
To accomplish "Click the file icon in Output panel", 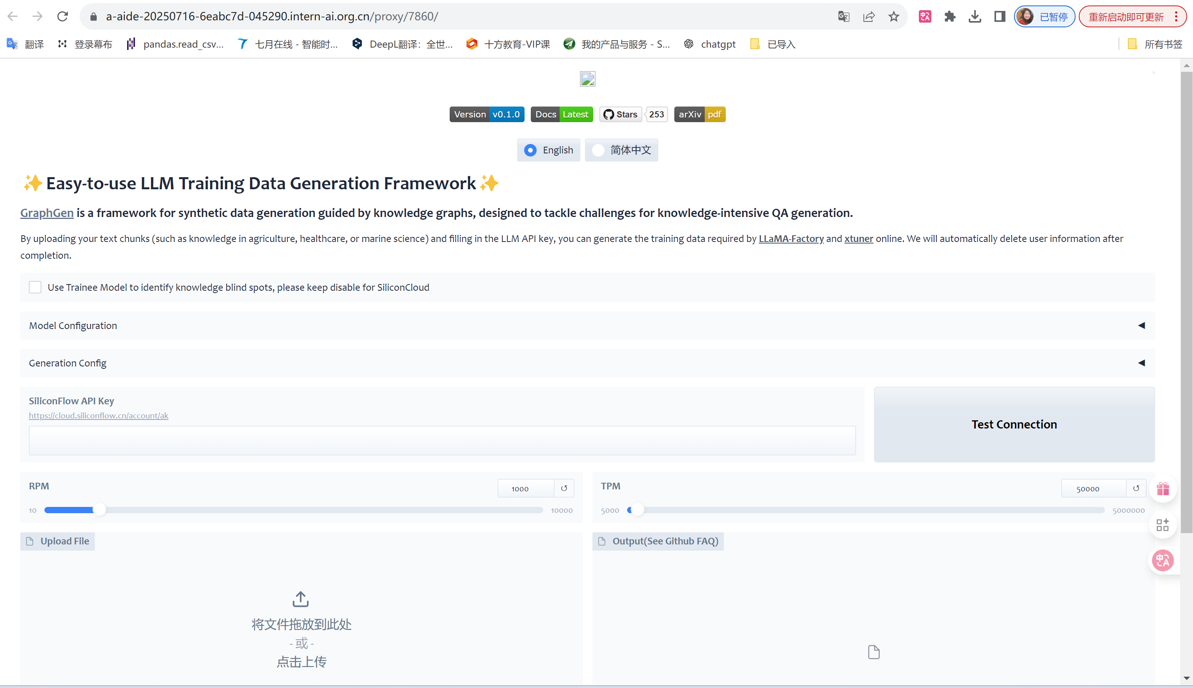I will 874,652.
